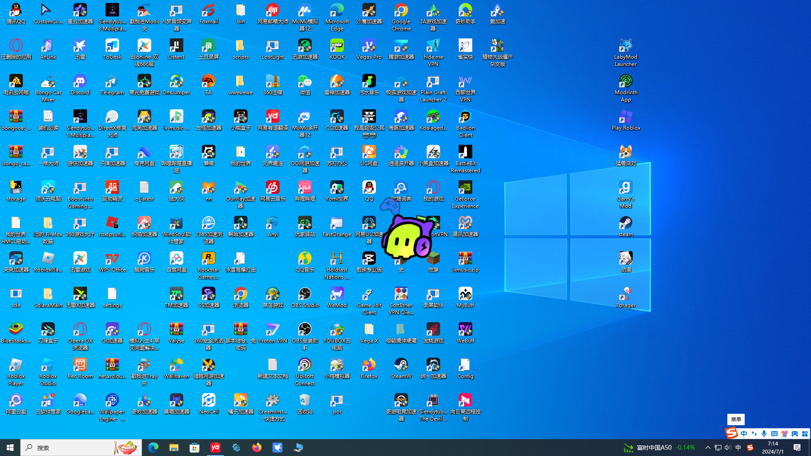Click the stock ticker 富时中国A50 widget
This screenshot has width=811, height=456.
(x=659, y=448)
